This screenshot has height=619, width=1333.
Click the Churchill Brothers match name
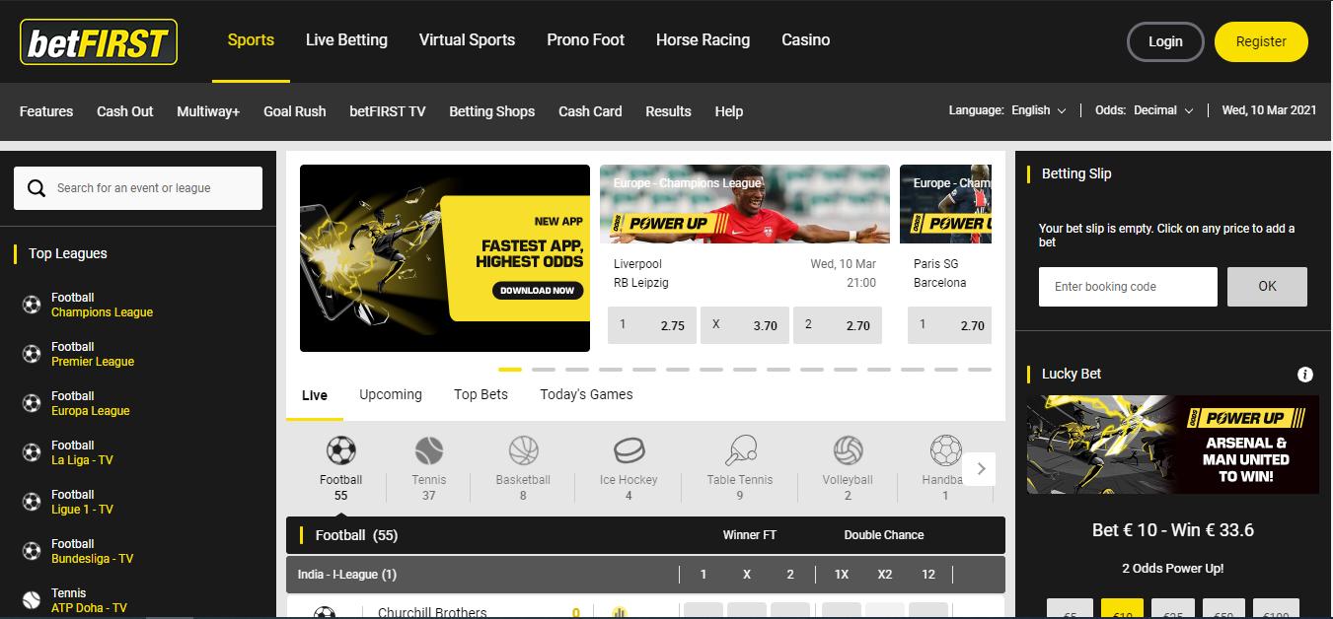[x=432, y=612]
